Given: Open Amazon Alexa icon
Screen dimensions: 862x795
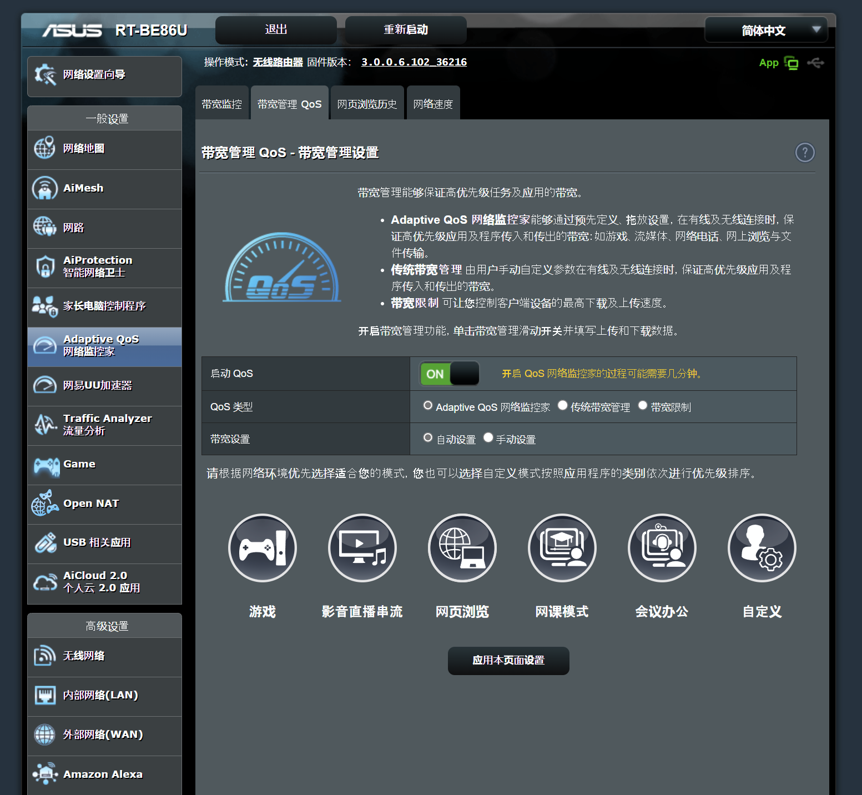Looking at the screenshot, I should (x=45, y=773).
